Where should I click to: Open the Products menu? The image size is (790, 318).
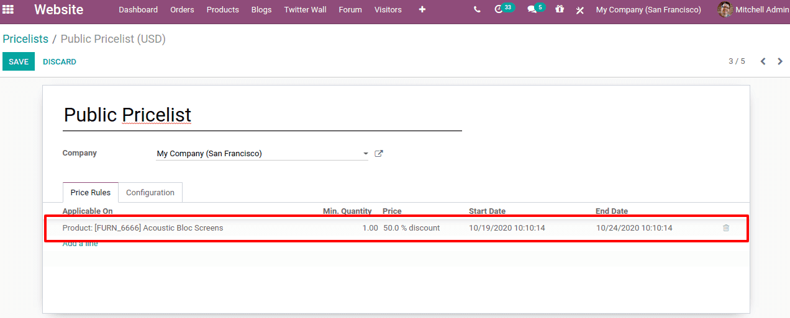click(223, 10)
